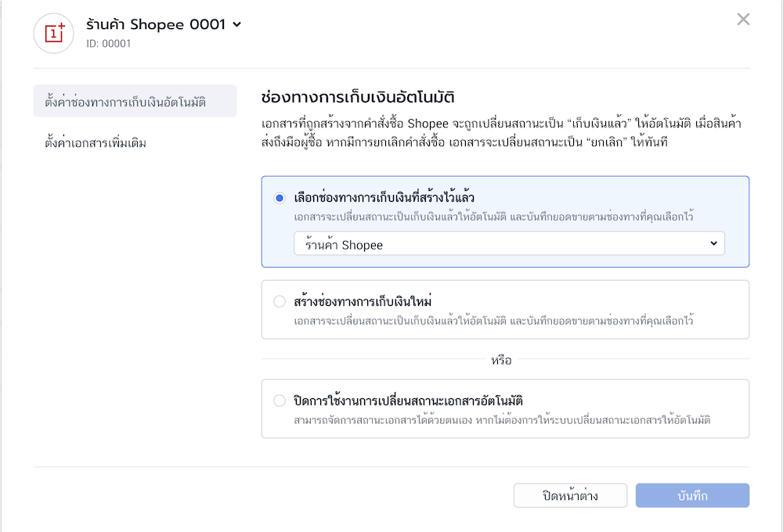Click the shop title ร้านค้า Shopee 0001

(x=155, y=25)
